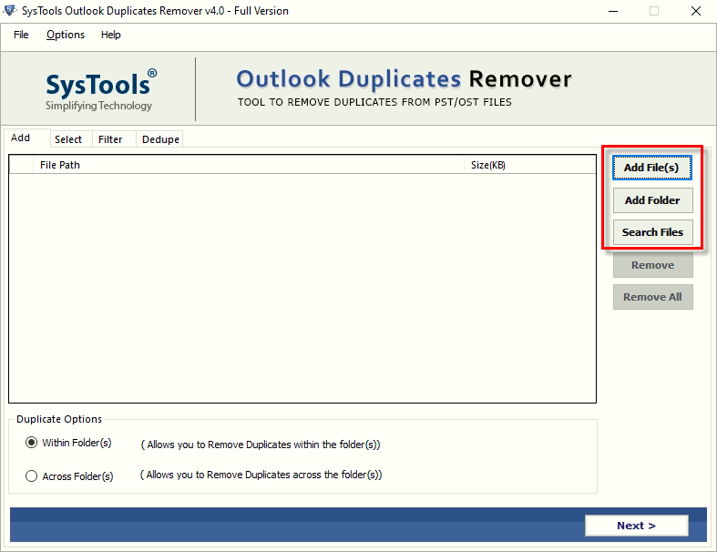The width and height of the screenshot is (717, 552).
Task: Click the Search Files button
Action: [x=651, y=232]
